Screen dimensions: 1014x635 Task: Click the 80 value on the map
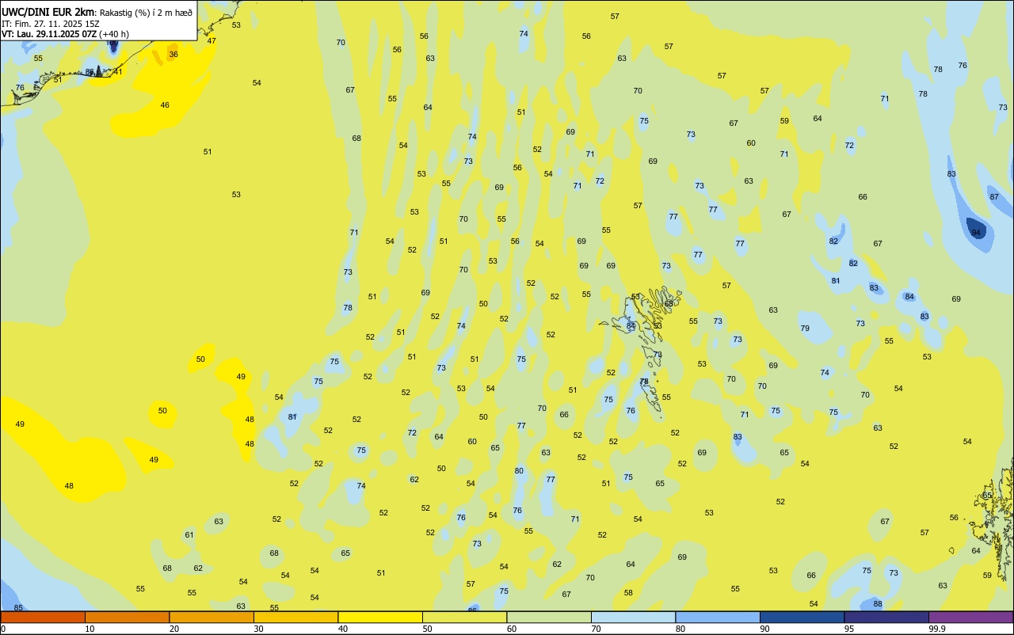519,470
